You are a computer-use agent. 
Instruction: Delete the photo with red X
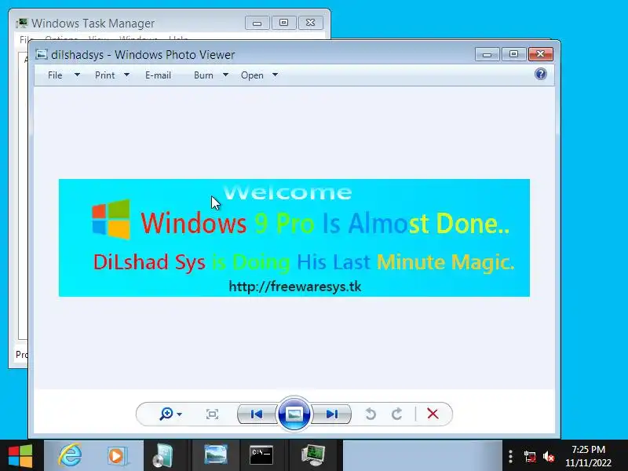click(433, 414)
